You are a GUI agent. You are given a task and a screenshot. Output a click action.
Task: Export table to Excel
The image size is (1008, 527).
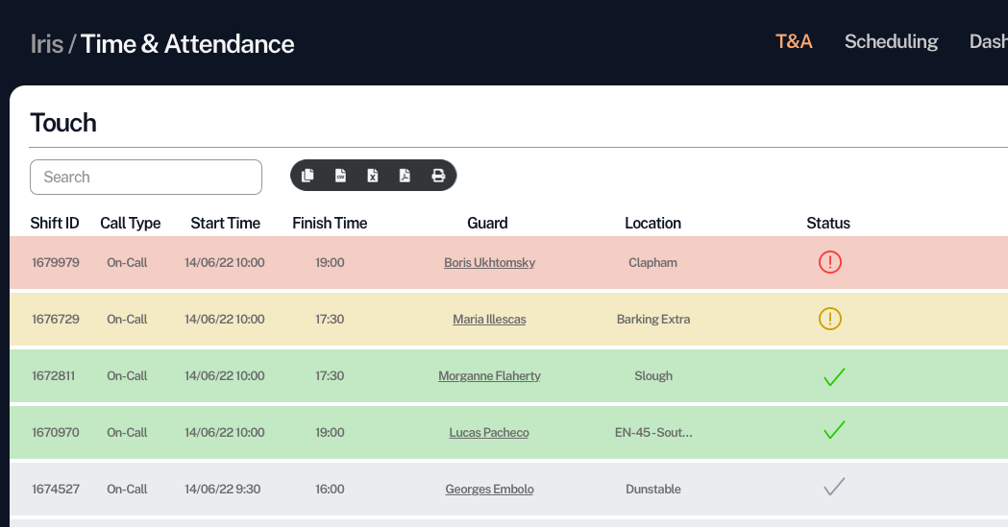[x=373, y=176]
